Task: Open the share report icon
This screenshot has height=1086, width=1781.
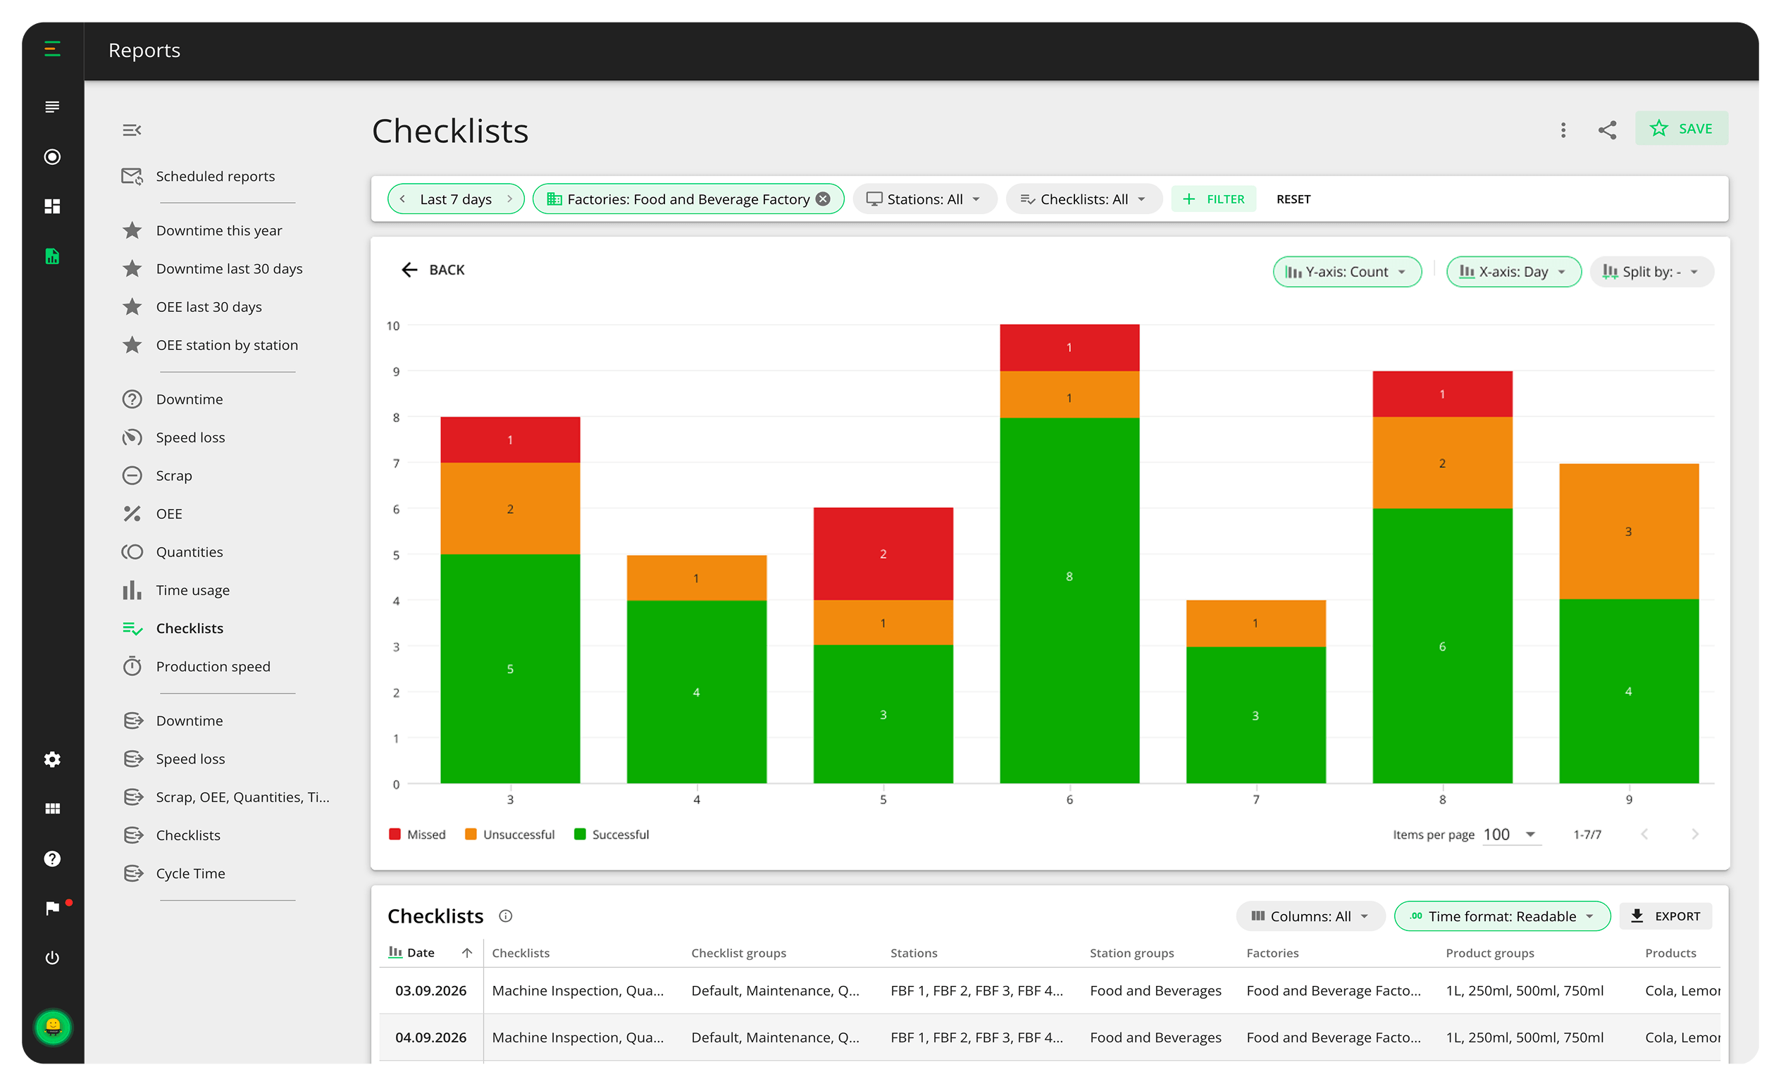Action: 1606,130
